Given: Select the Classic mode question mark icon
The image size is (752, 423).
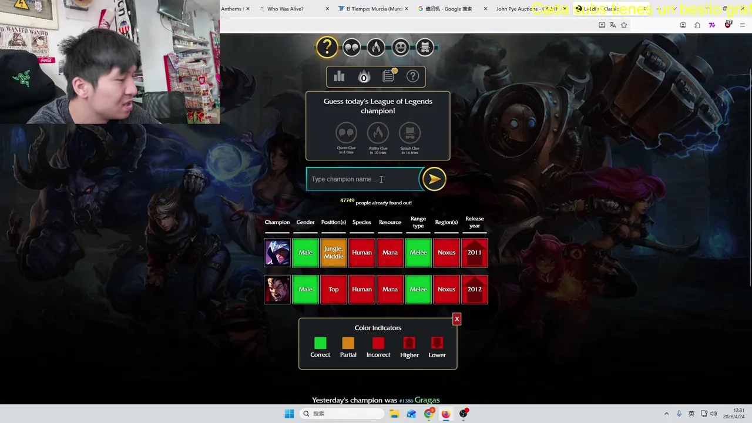Looking at the screenshot, I should click(x=327, y=47).
